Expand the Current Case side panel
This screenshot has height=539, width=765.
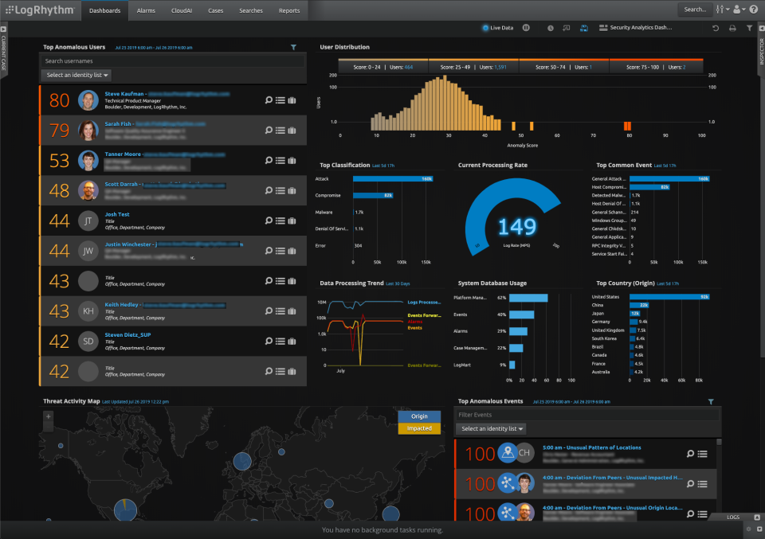(3, 49)
